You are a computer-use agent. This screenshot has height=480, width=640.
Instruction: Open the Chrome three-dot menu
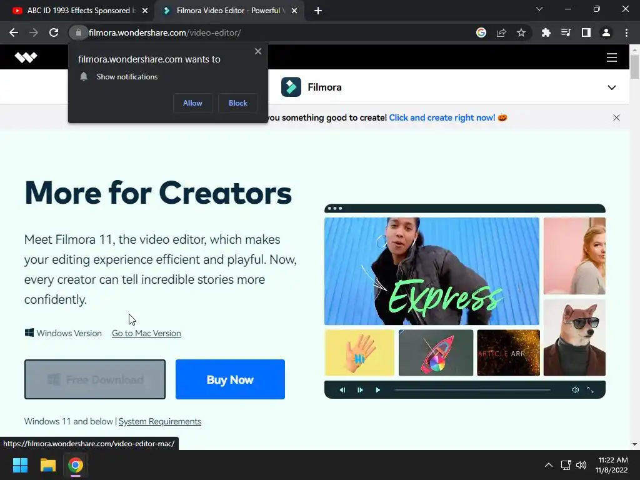tap(626, 32)
